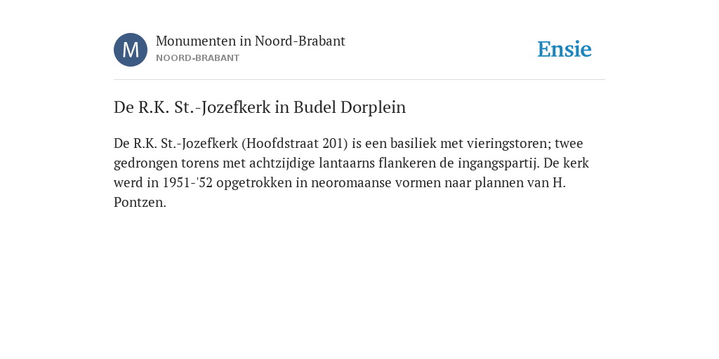The height and width of the screenshot is (359, 719).
Task: Click the word opgetrokken in the third line
Action: pyautogui.click(x=254, y=183)
